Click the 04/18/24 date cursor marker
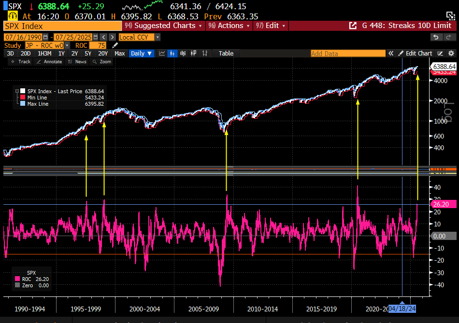The width and height of the screenshot is (459, 323). (x=402, y=309)
